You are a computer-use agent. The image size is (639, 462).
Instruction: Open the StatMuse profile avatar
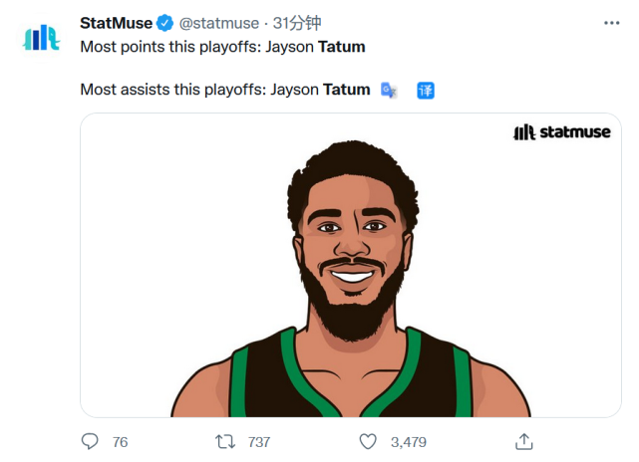tap(41, 39)
